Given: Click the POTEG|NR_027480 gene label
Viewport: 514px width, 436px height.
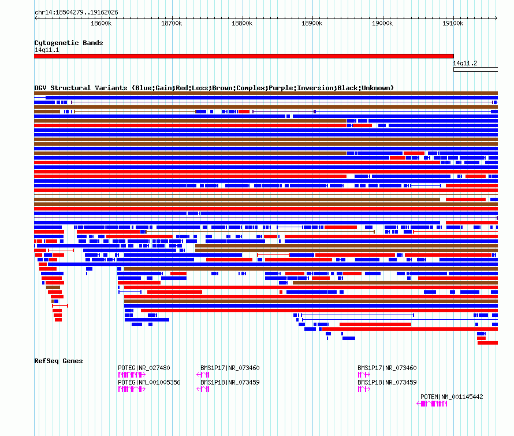Looking at the screenshot, I should (144, 368).
